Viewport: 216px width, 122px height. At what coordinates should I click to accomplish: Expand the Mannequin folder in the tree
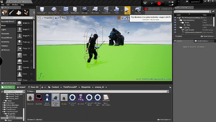point(3,103)
